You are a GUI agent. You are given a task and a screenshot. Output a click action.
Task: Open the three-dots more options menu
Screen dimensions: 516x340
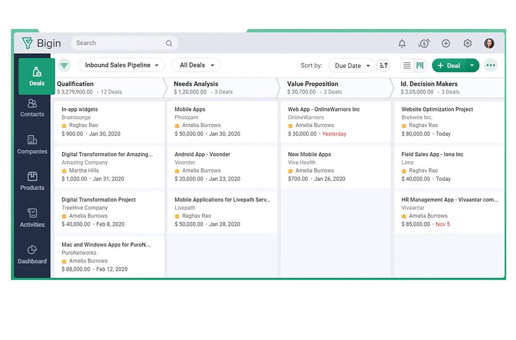tap(491, 65)
